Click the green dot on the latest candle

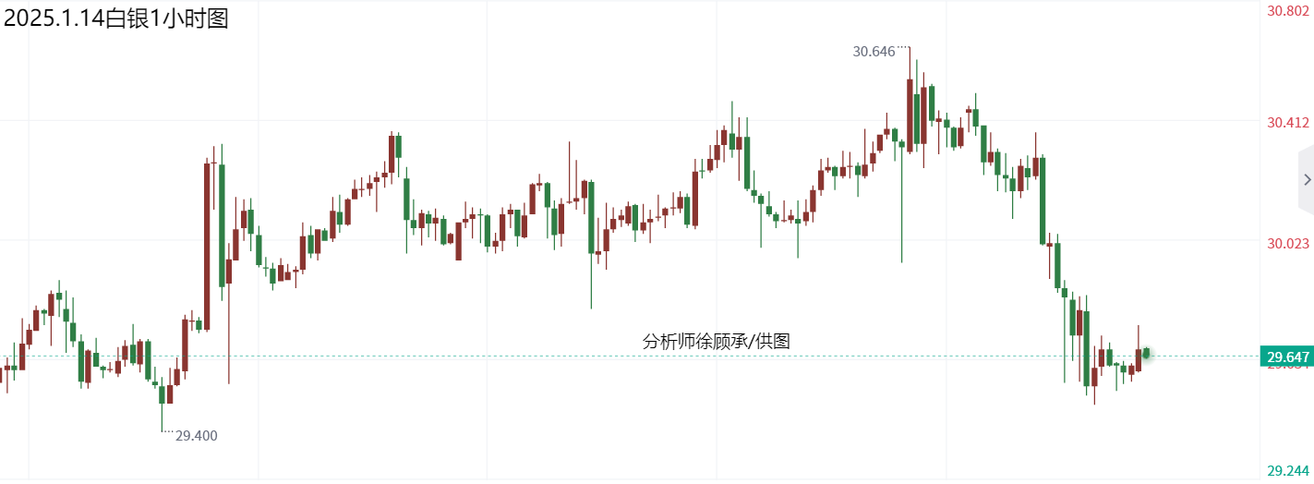click(x=1146, y=353)
